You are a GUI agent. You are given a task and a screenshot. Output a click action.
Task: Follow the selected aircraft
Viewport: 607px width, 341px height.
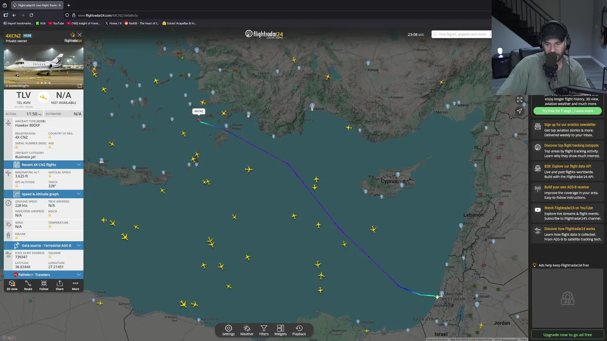click(44, 286)
